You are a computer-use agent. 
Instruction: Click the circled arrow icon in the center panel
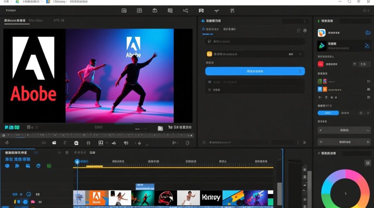click(305, 31)
